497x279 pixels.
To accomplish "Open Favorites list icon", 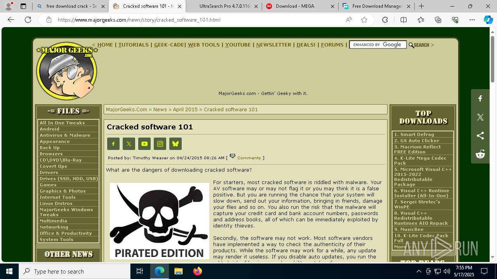I will point(421,20).
